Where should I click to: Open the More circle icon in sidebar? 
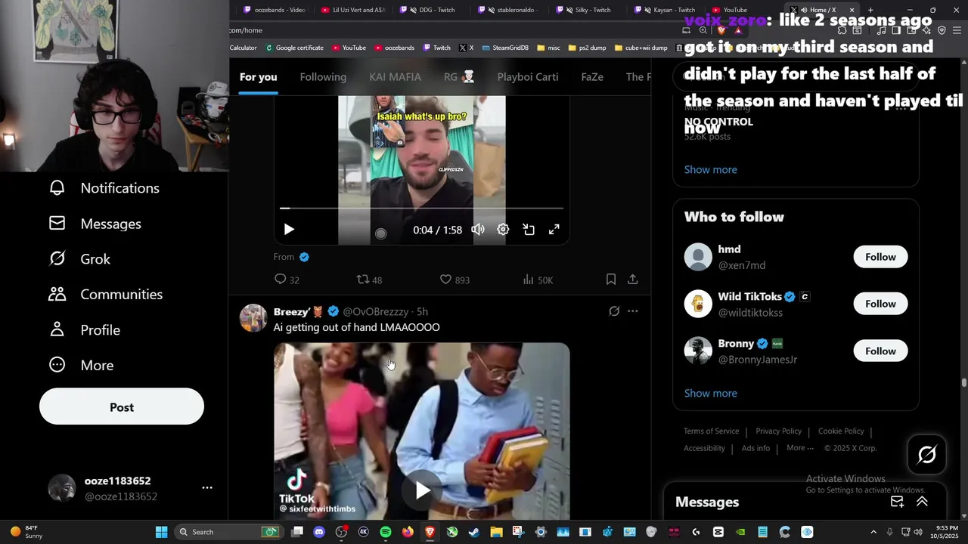tap(57, 365)
